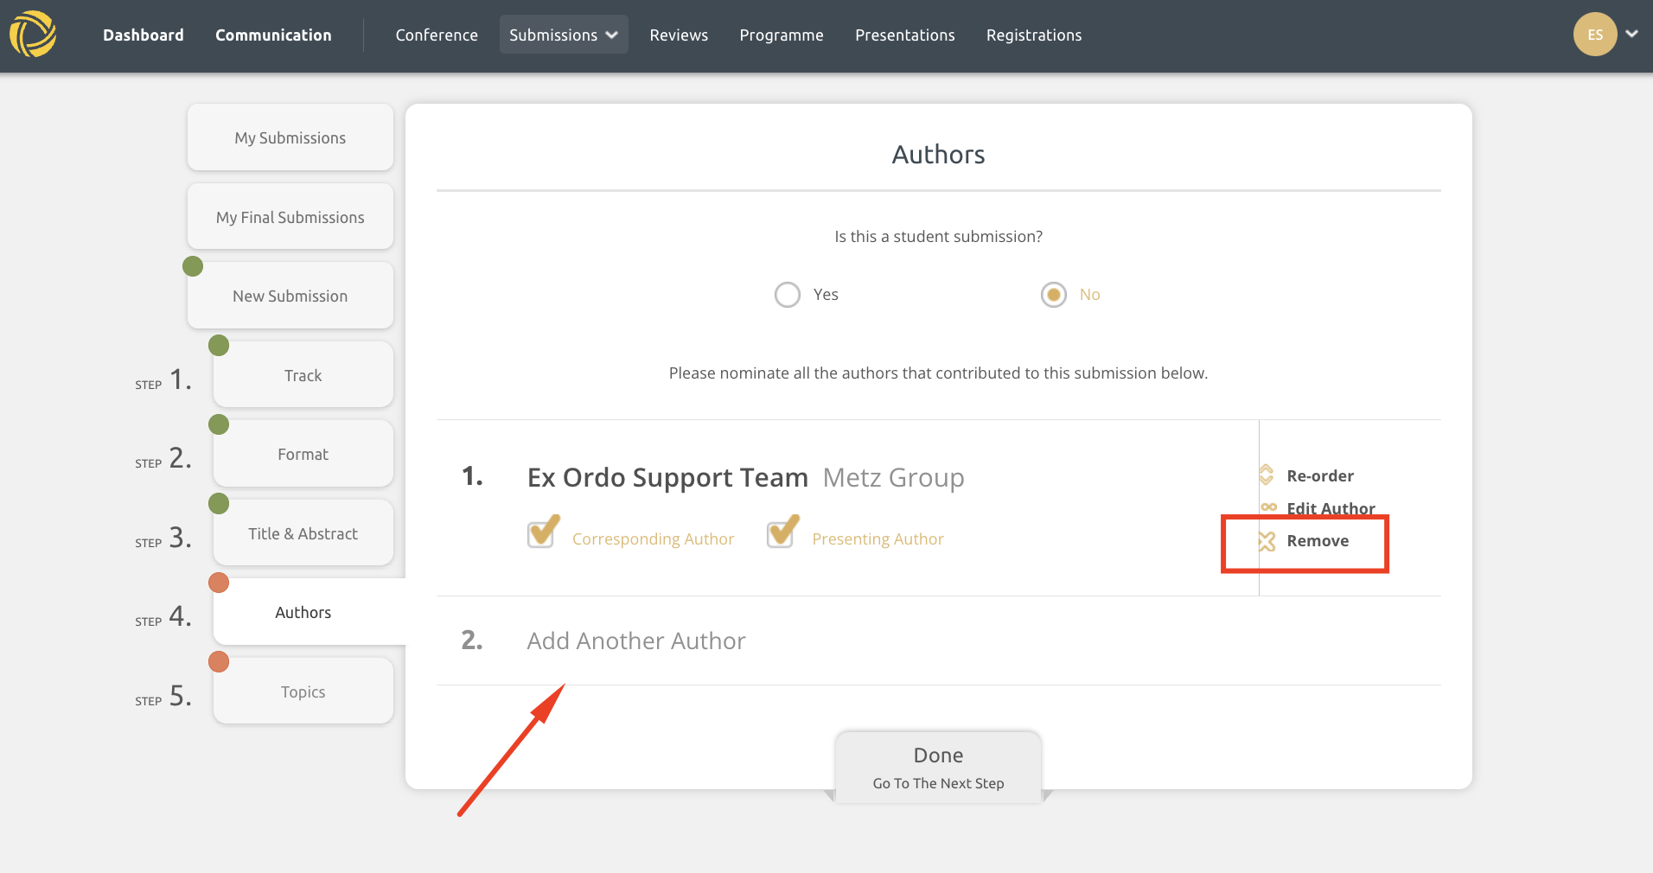The image size is (1653, 873).
Task: Go to the Track step
Action: point(303,375)
